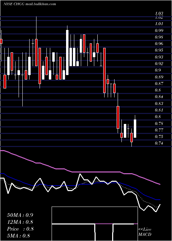Image resolution: width=172 pixels, height=241 pixels.
Task: Click the 50MA : 0.9 legend value
Action: pos(20,215)
